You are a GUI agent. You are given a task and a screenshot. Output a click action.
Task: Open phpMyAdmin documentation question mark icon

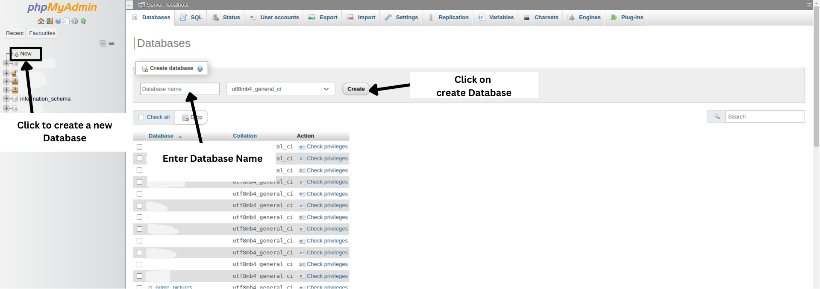58,21
